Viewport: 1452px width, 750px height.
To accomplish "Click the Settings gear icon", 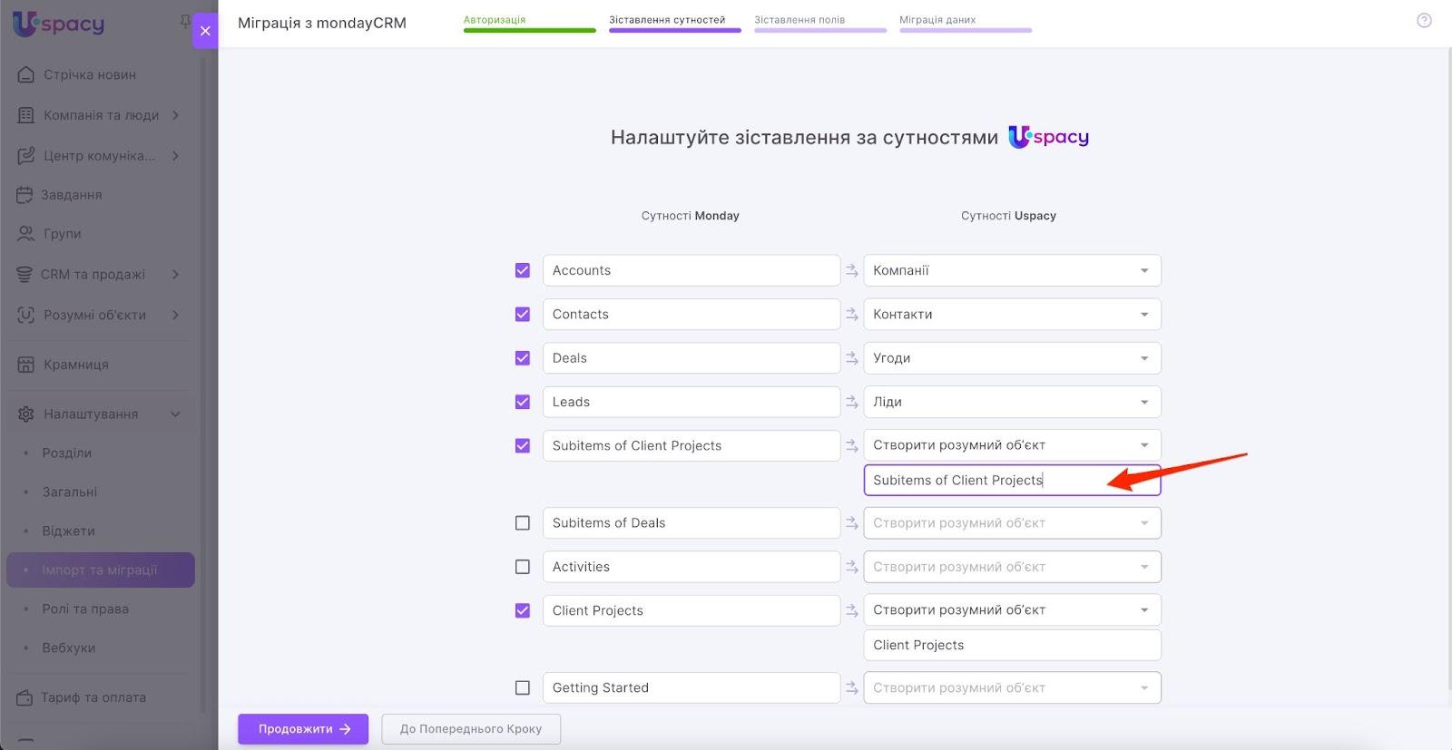I will click(x=26, y=414).
